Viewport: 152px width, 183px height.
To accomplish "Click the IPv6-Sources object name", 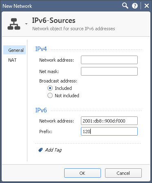I will click(54, 20).
